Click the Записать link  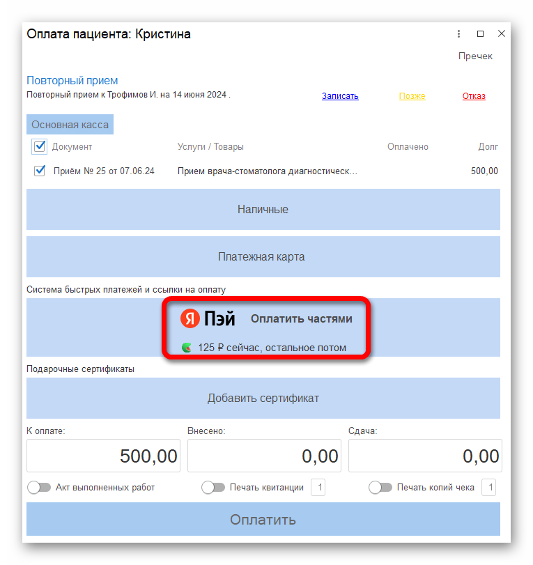click(340, 96)
